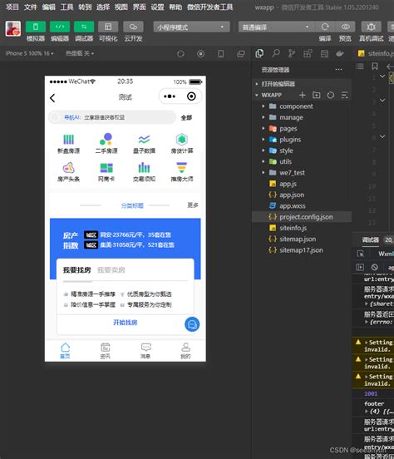Image resolution: width=394 pixels, height=459 pixels.
Task: Open the Cloud Development (云开发) icon
Action: click(x=133, y=27)
